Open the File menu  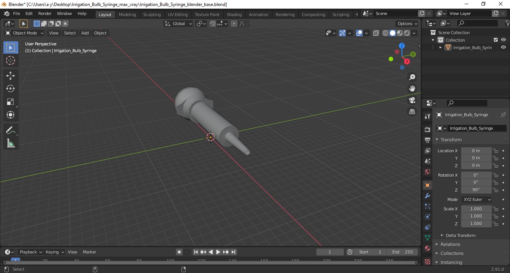pyautogui.click(x=16, y=13)
